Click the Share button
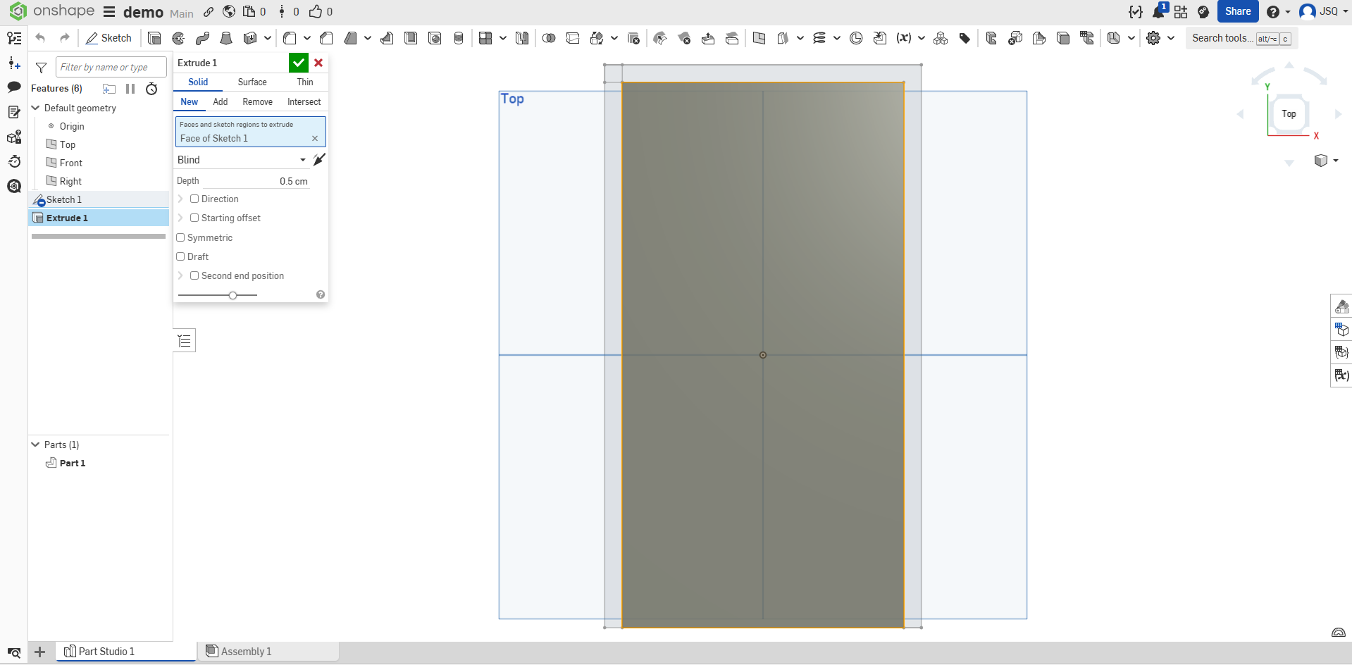Viewport: 1352px width, 665px height. coord(1238,11)
